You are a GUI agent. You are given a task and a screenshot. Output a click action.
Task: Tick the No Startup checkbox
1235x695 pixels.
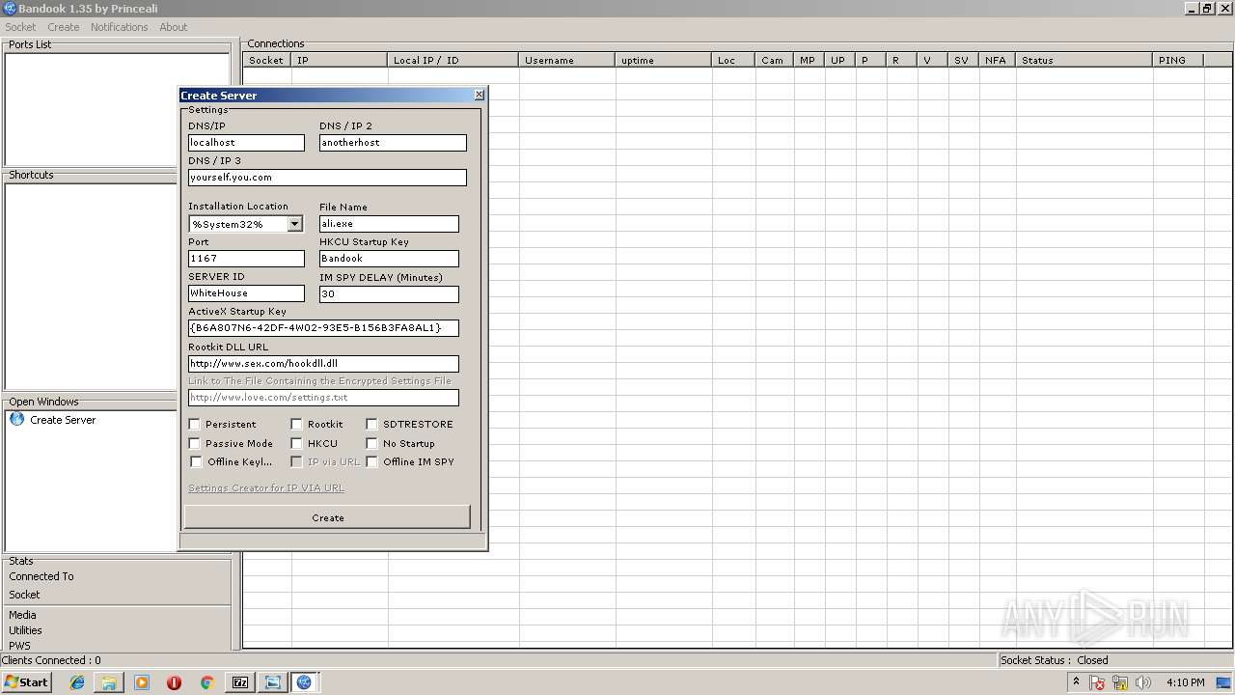click(371, 443)
